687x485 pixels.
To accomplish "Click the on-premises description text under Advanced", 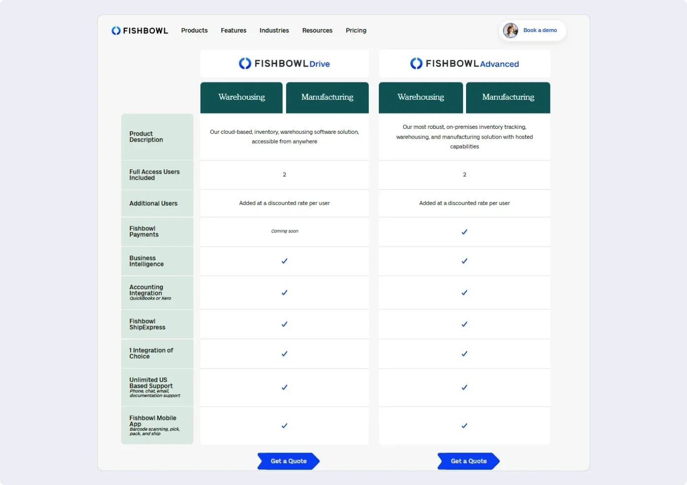I will [x=465, y=137].
